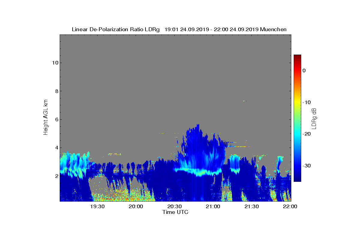Viewport: 360px width, 240px height.
Task: Select the LDRg dB colorbar title
Action: 314,118
